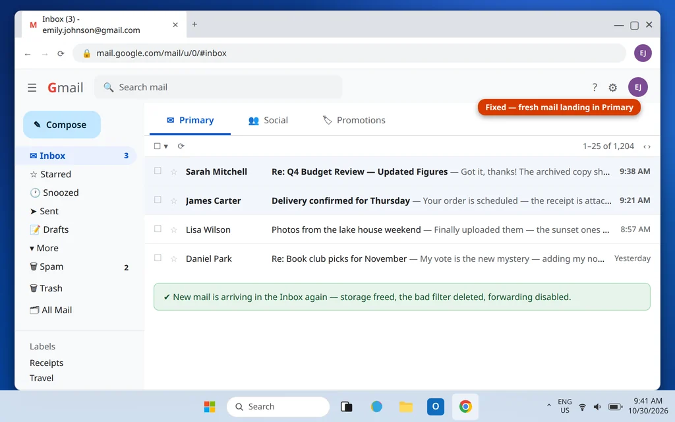Open the Inbox folder
This screenshot has width=675, height=422.
click(x=76, y=156)
